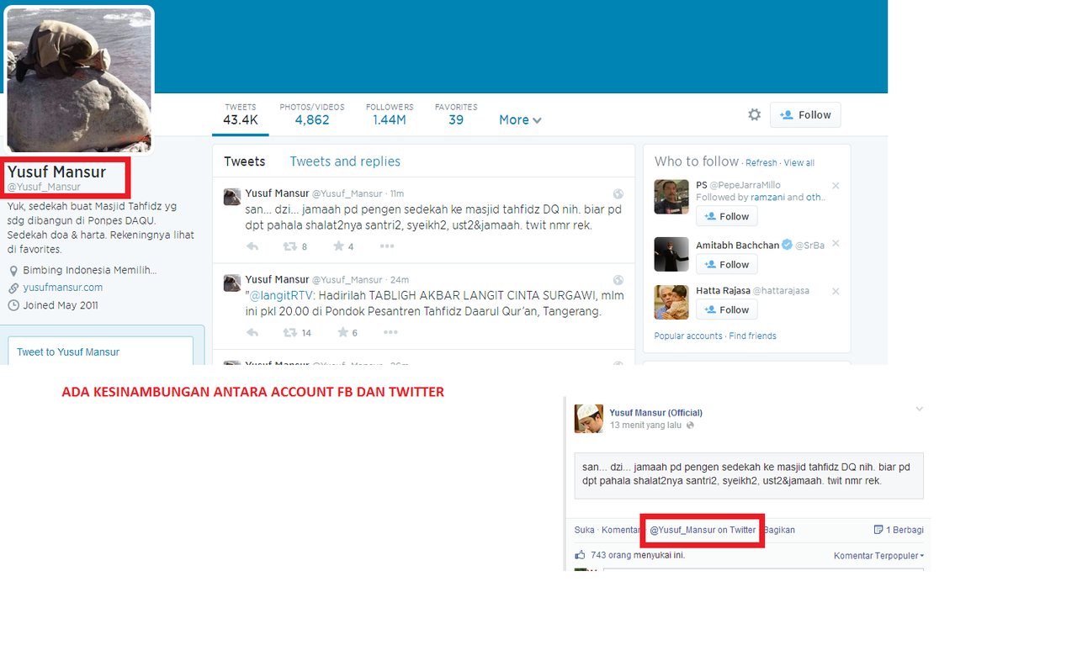This screenshot has width=1077, height=645.
Task: Open Hatta Rajasa avatar thumbnail
Action: point(671,302)
